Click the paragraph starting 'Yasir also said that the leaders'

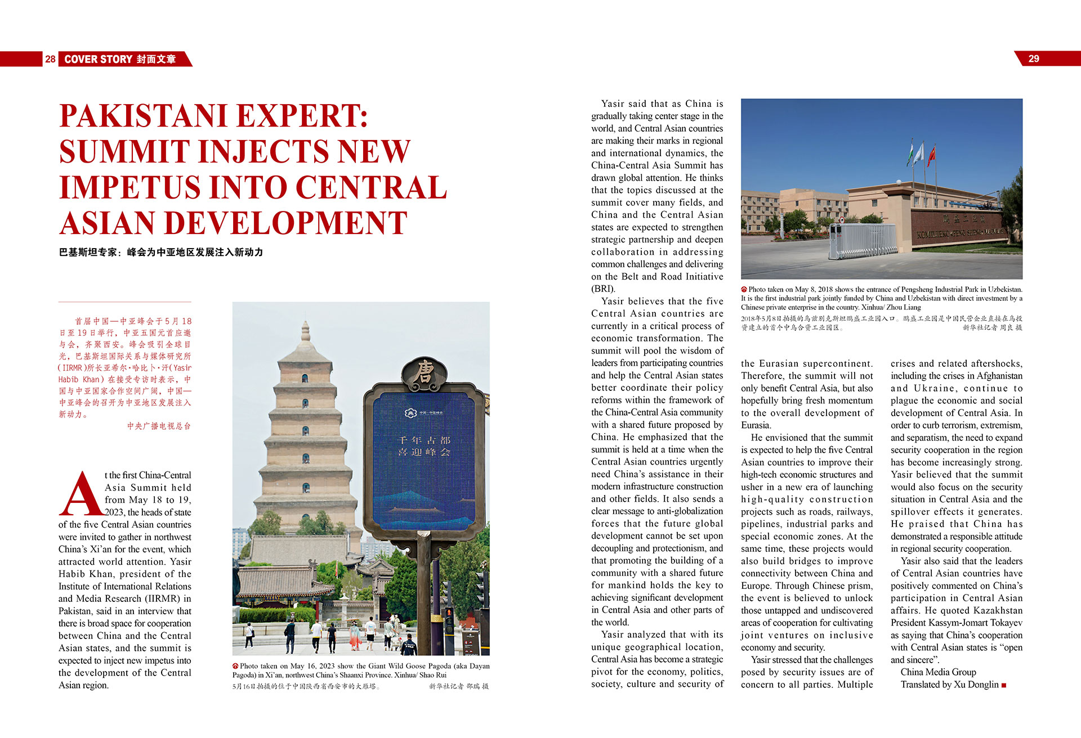(x=957, y=610)
